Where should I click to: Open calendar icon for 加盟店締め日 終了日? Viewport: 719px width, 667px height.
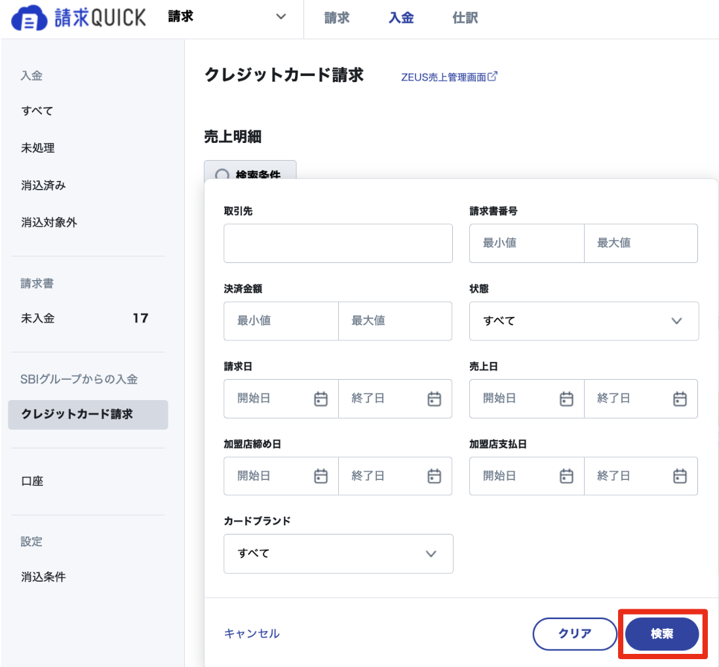(x=434, y=475)
